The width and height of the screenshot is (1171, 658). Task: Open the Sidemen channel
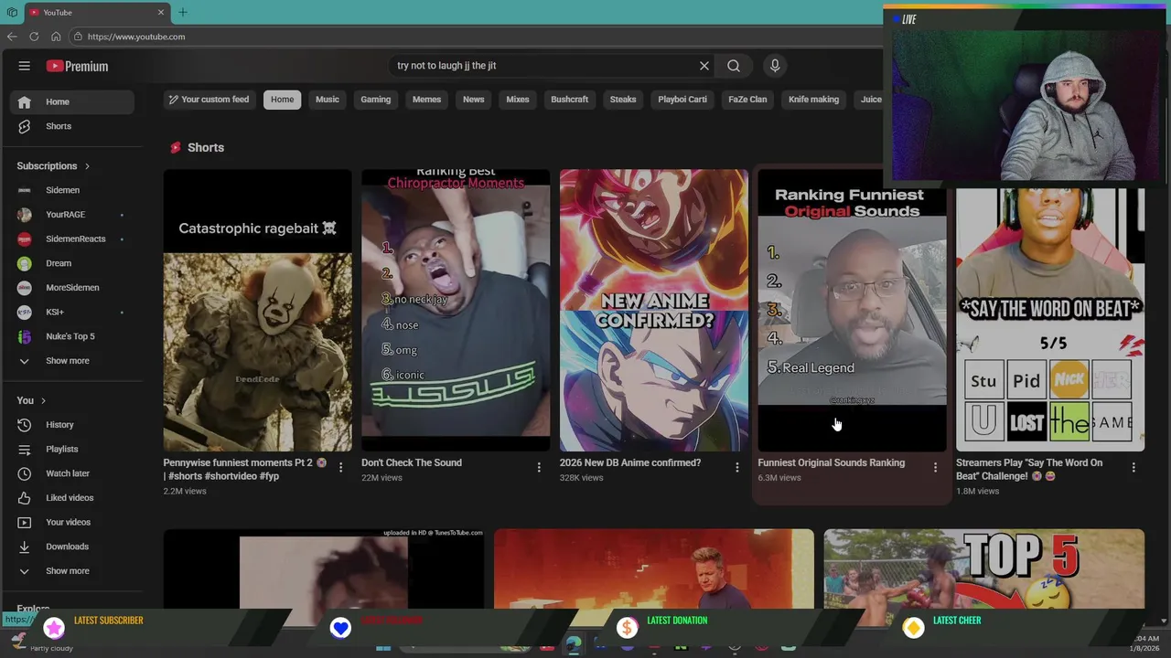tap(71, 190)
